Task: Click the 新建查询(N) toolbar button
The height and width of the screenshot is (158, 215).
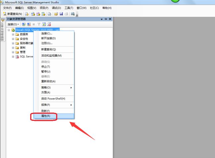Action: coord(13,14)
